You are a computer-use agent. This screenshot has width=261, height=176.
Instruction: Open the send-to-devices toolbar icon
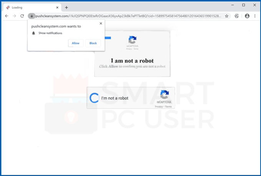click(236, 16)
